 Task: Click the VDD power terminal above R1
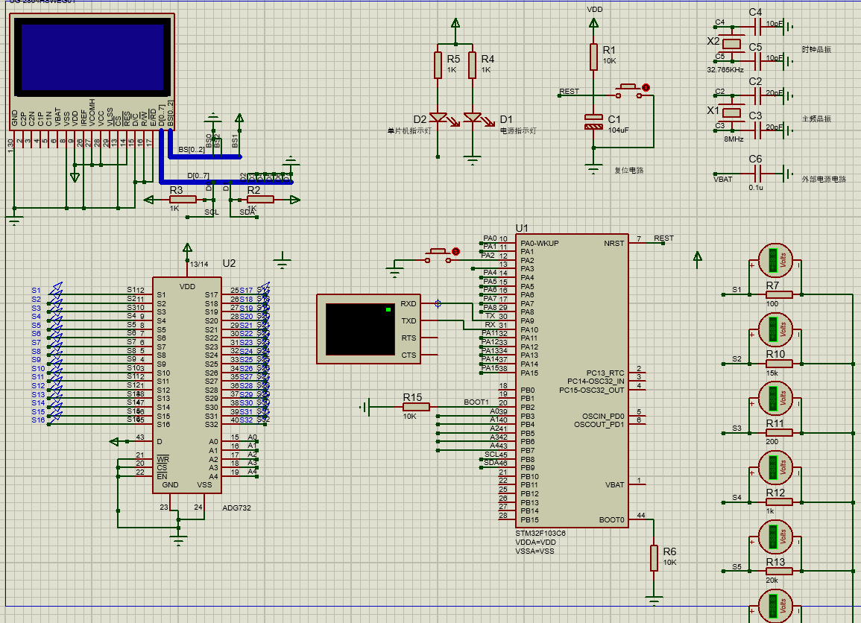tap(593, 23)
